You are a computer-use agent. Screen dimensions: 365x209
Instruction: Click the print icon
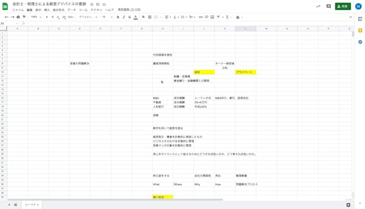pos(19,17)
